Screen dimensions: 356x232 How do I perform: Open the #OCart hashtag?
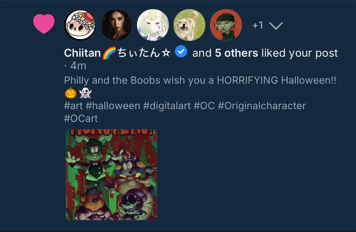(x=81, y=118)
